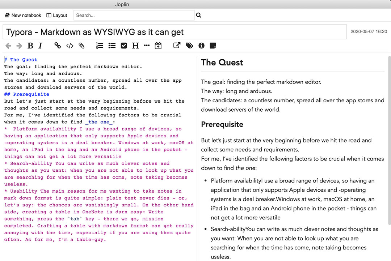
Task: Click the back navigation arrow in toolbar
Action: pyautogui.click(x=8, y=46)
